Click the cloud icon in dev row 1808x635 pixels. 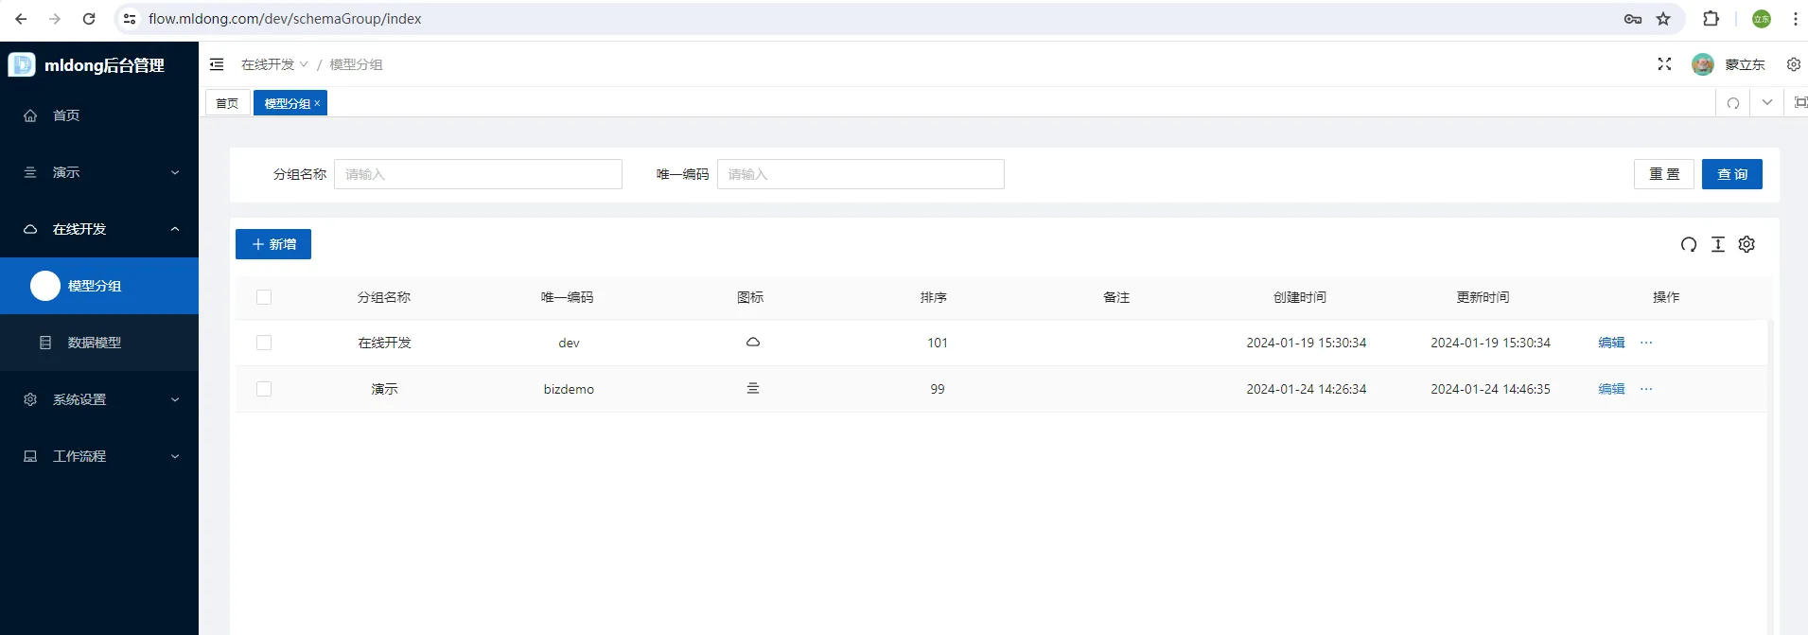(753, 342)
